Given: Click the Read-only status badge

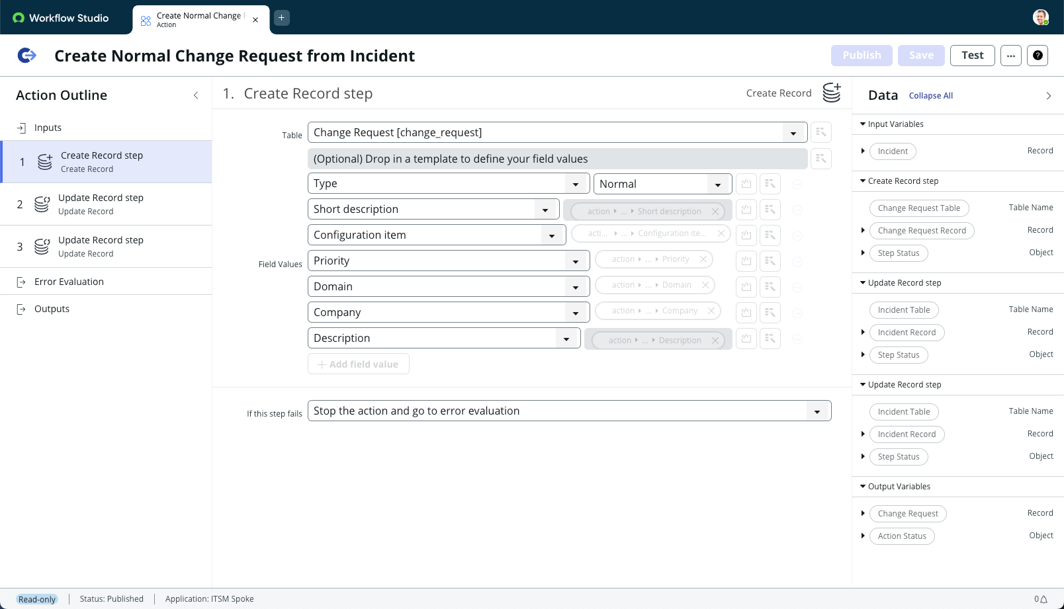Looking at the screenshot, I should coord(37,599).
